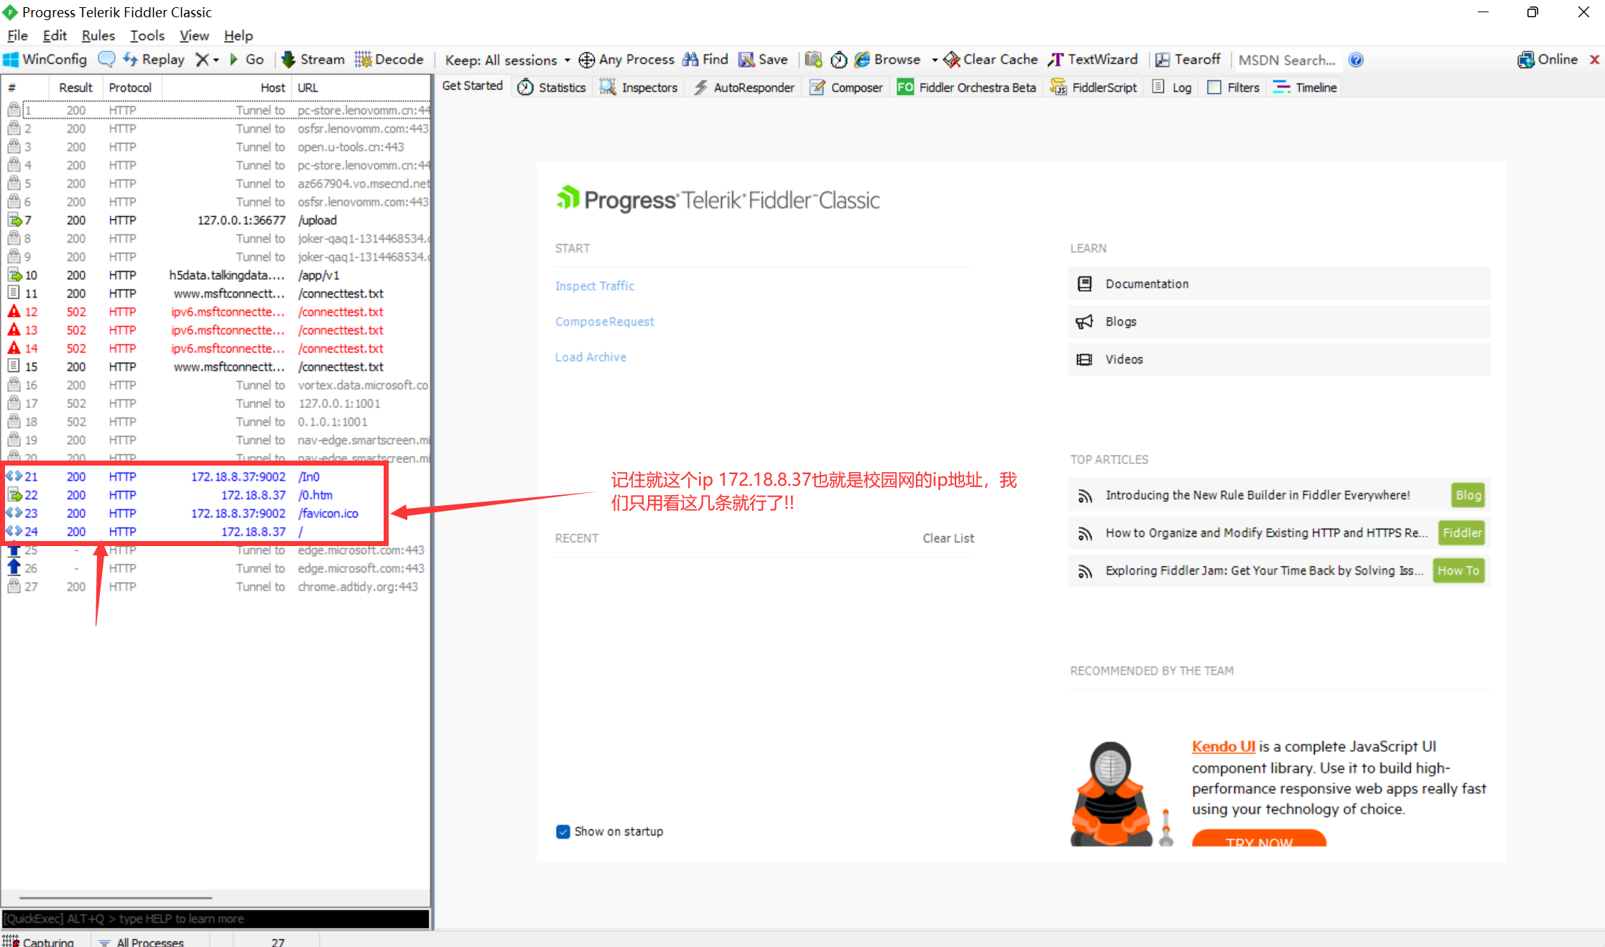Select the Get Started tab
The width and height of the screenshot is (1605, 947).
(473, 86)
